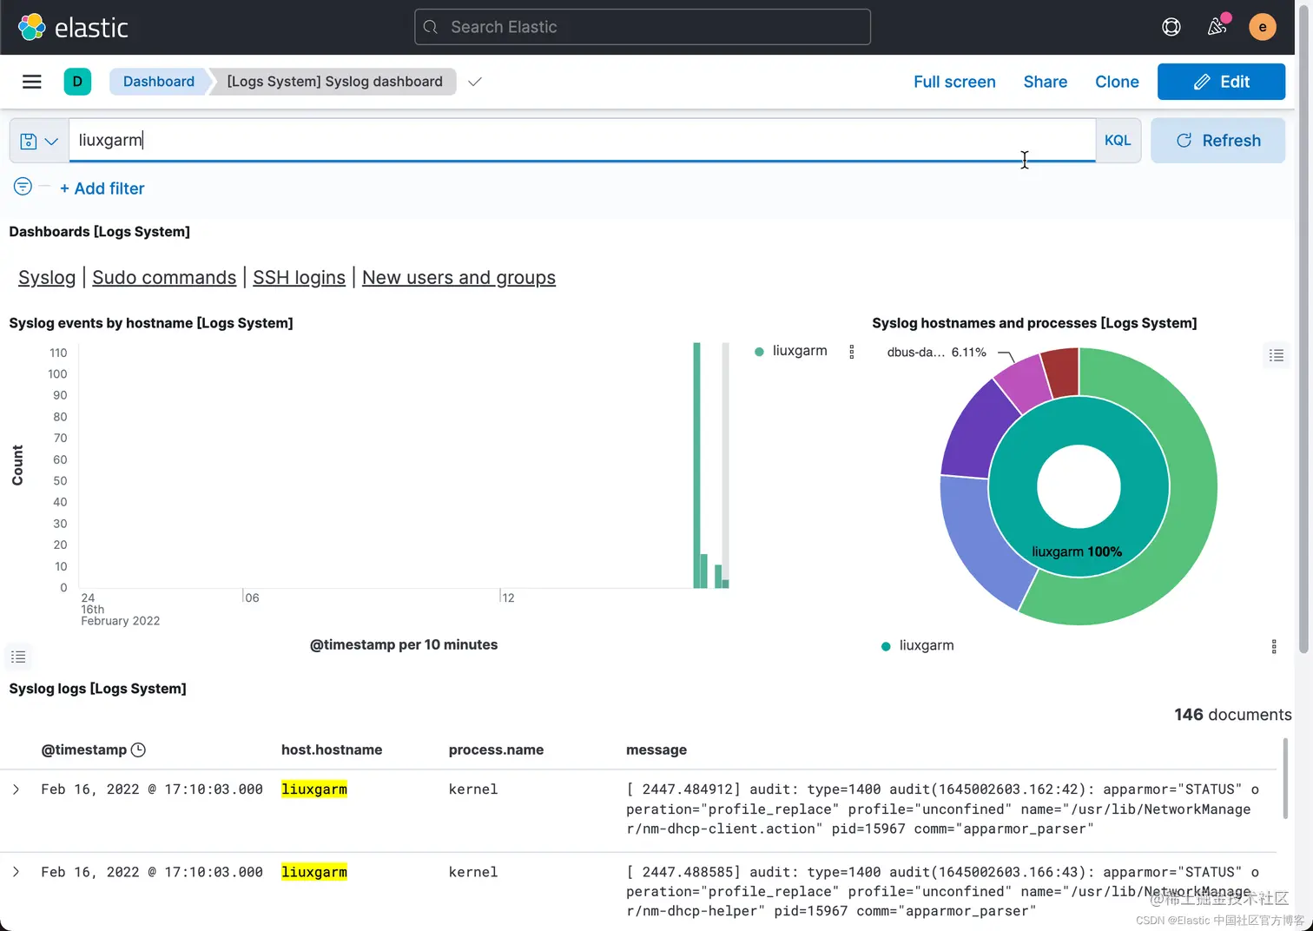Clone the dashboard
The width and height of the screenshot is (1313, 931).
(1117, 82)
